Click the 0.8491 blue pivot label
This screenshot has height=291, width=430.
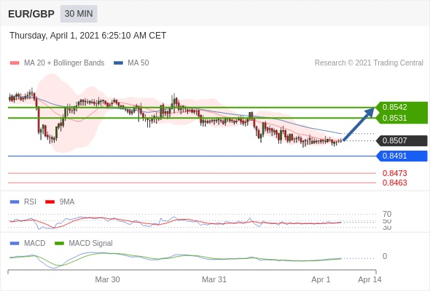pos(402,156)
